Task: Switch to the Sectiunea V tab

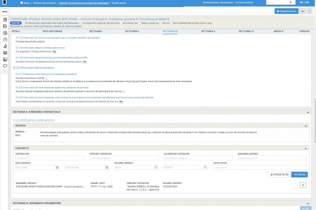Action: click(208, 31)
